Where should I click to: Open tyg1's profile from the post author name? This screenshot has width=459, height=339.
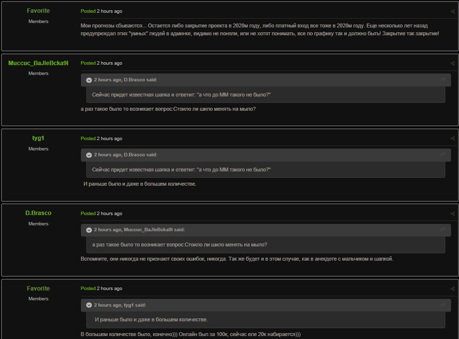38,138
